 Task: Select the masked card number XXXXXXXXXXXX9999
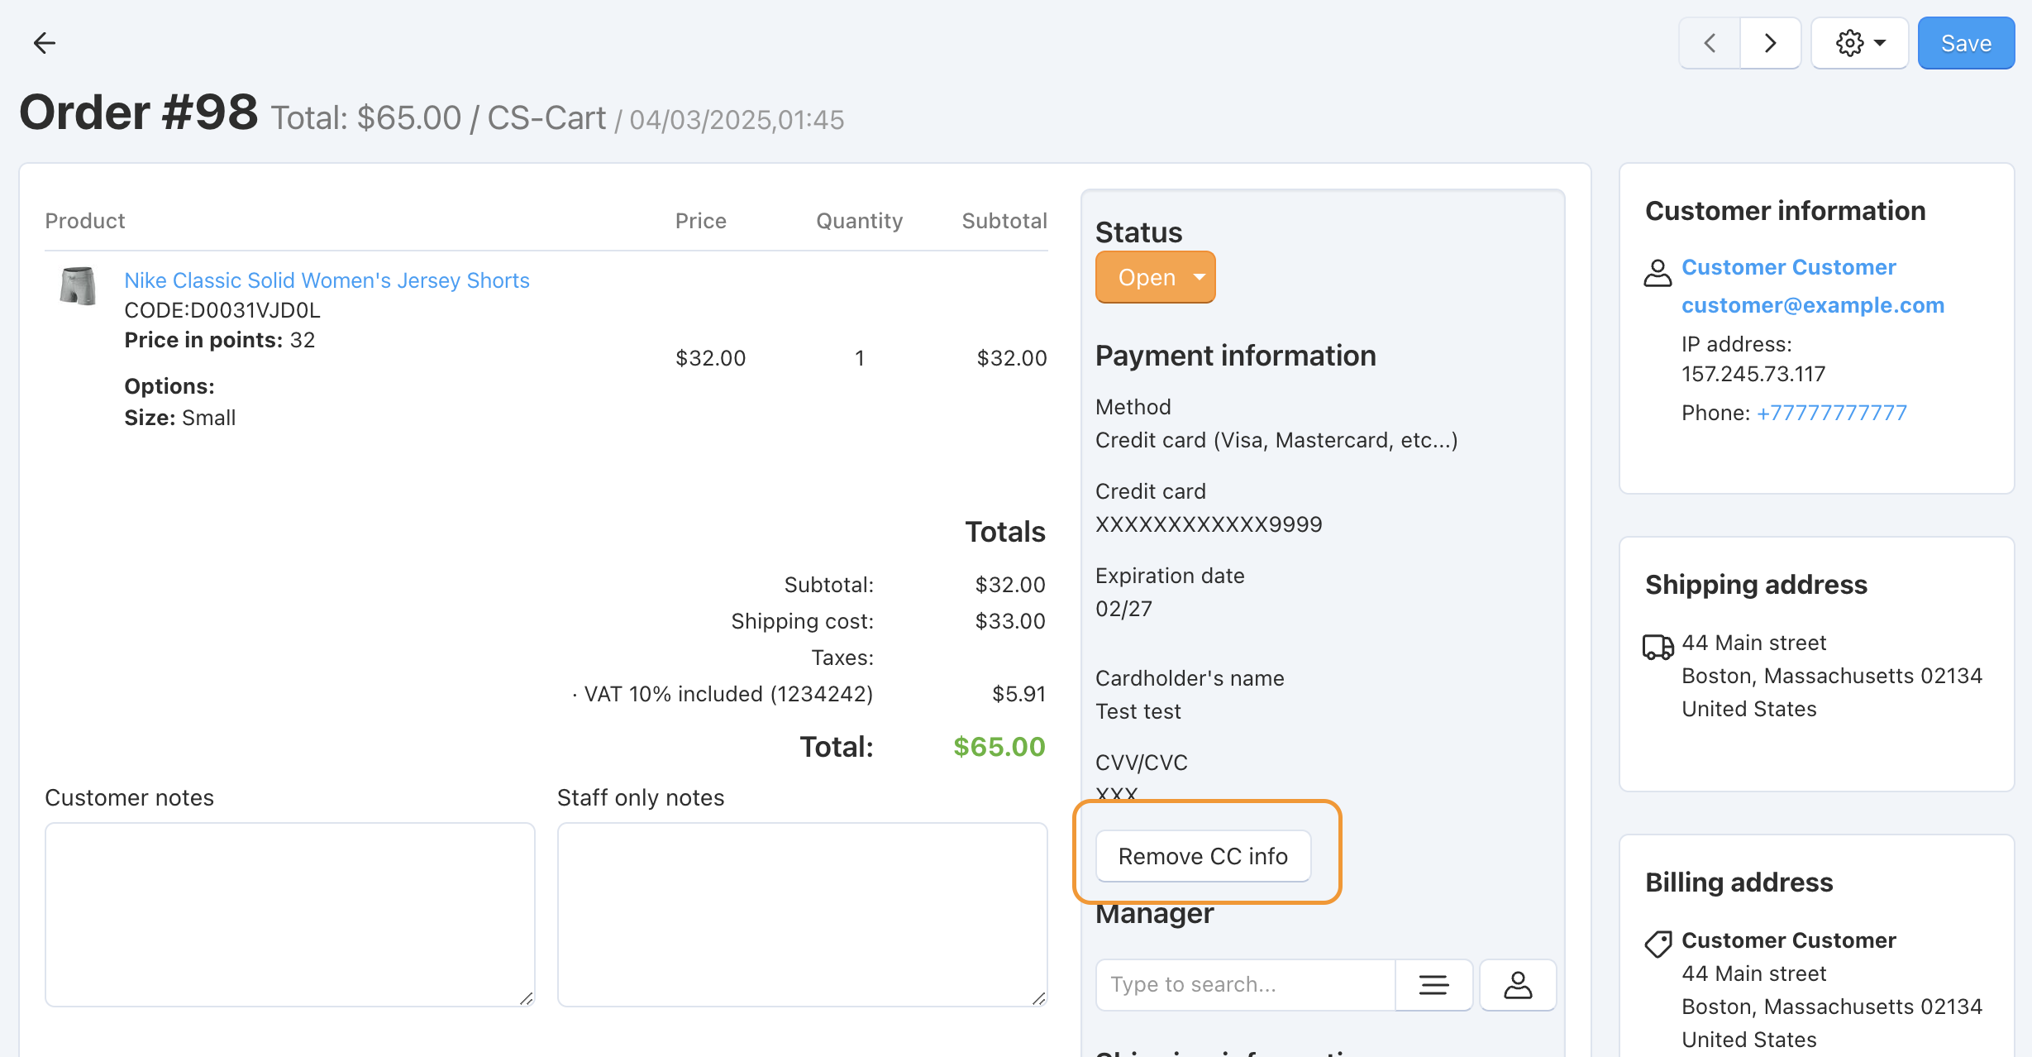1209,524
